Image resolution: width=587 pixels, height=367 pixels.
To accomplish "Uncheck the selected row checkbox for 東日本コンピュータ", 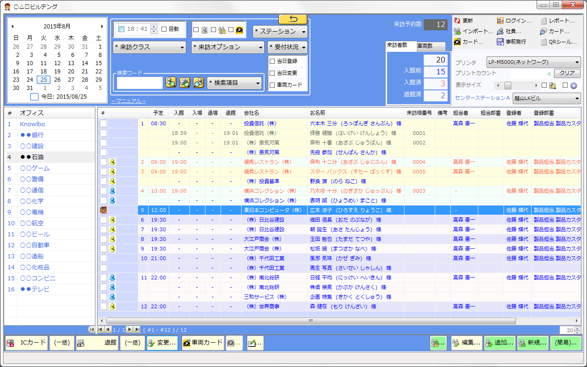I will [104, 210].
